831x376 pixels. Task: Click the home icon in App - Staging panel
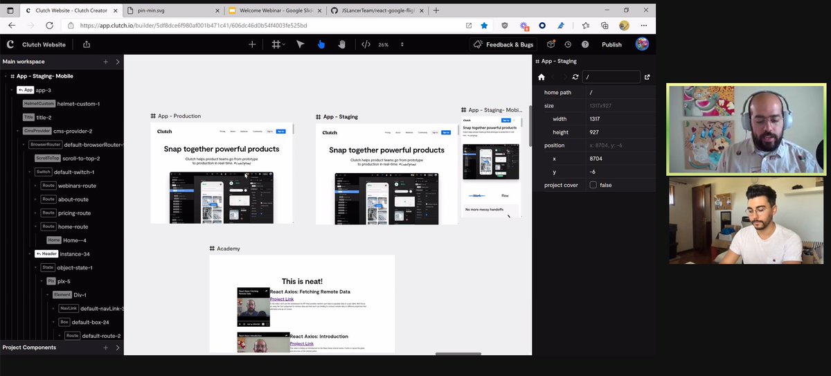click(542, 77)
